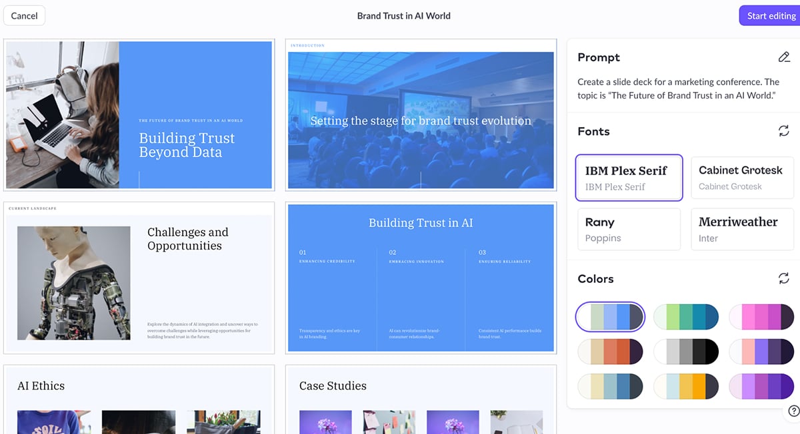Apply the green and teal color palette
This screenshot has width=800, height=434.
click(686, 317)
